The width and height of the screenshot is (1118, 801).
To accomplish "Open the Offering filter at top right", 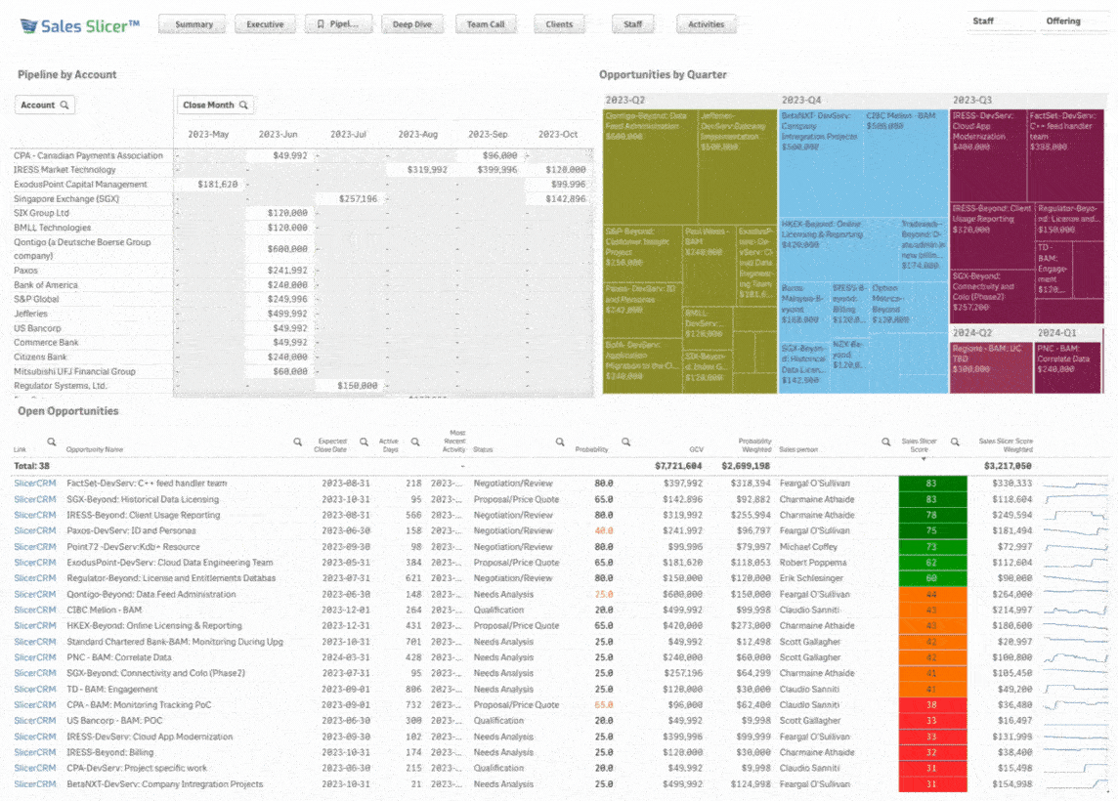I will point(1063,21).
